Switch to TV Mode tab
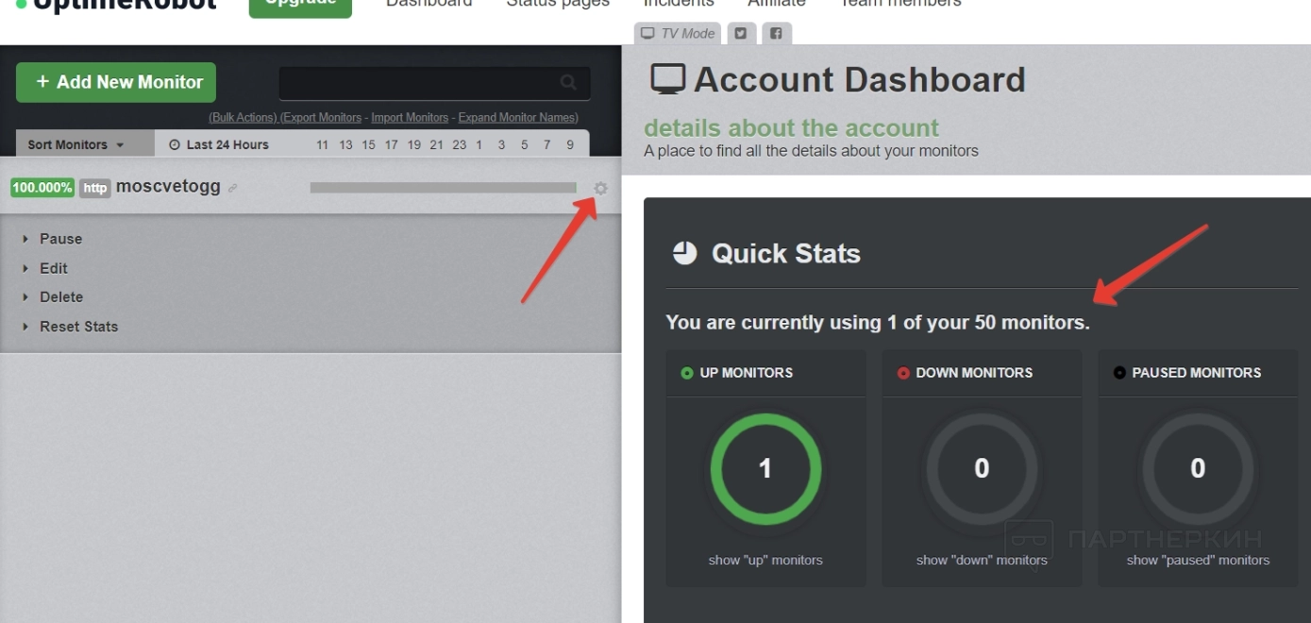 (x=678, y=33)
